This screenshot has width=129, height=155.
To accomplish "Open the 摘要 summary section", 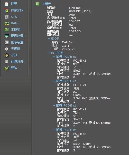I will click(x=14, y=4).
